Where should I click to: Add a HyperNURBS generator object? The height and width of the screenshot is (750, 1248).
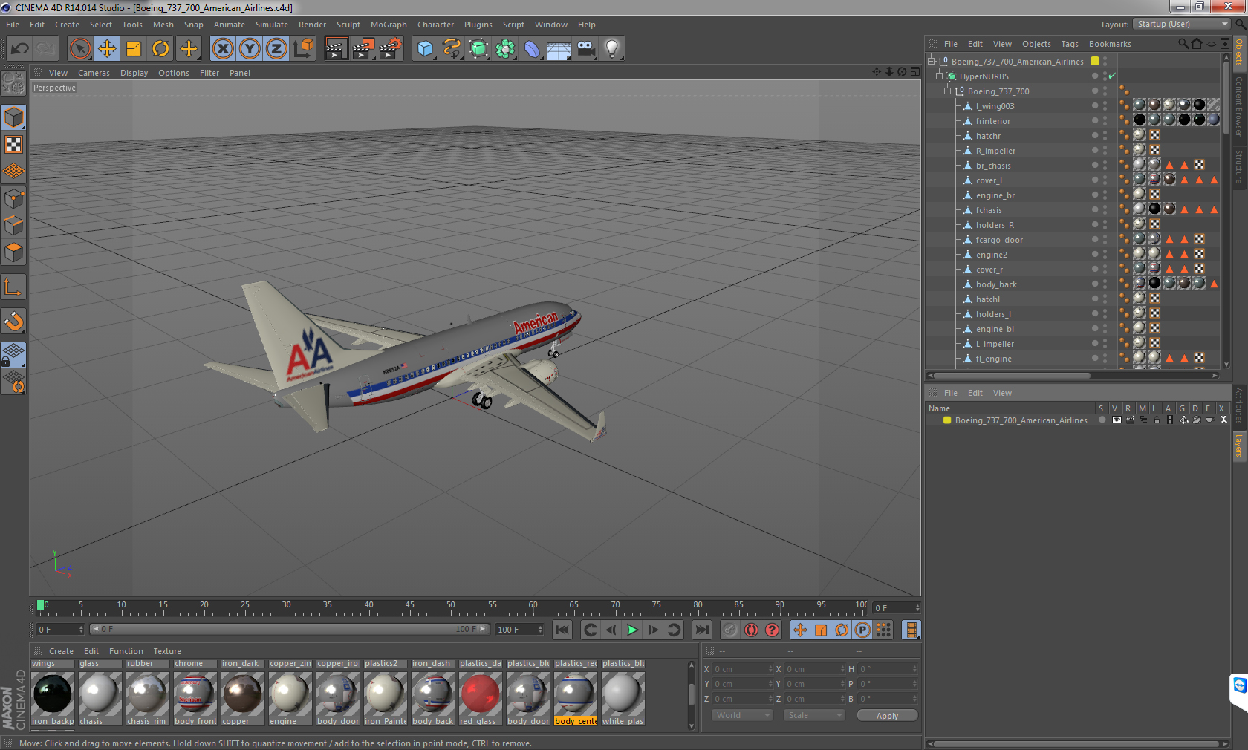[x=478, y=49]
